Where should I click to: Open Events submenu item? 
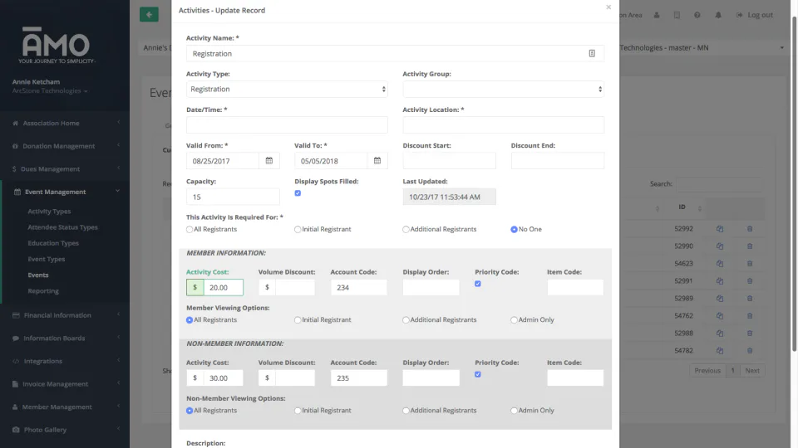tap(38, 275)
